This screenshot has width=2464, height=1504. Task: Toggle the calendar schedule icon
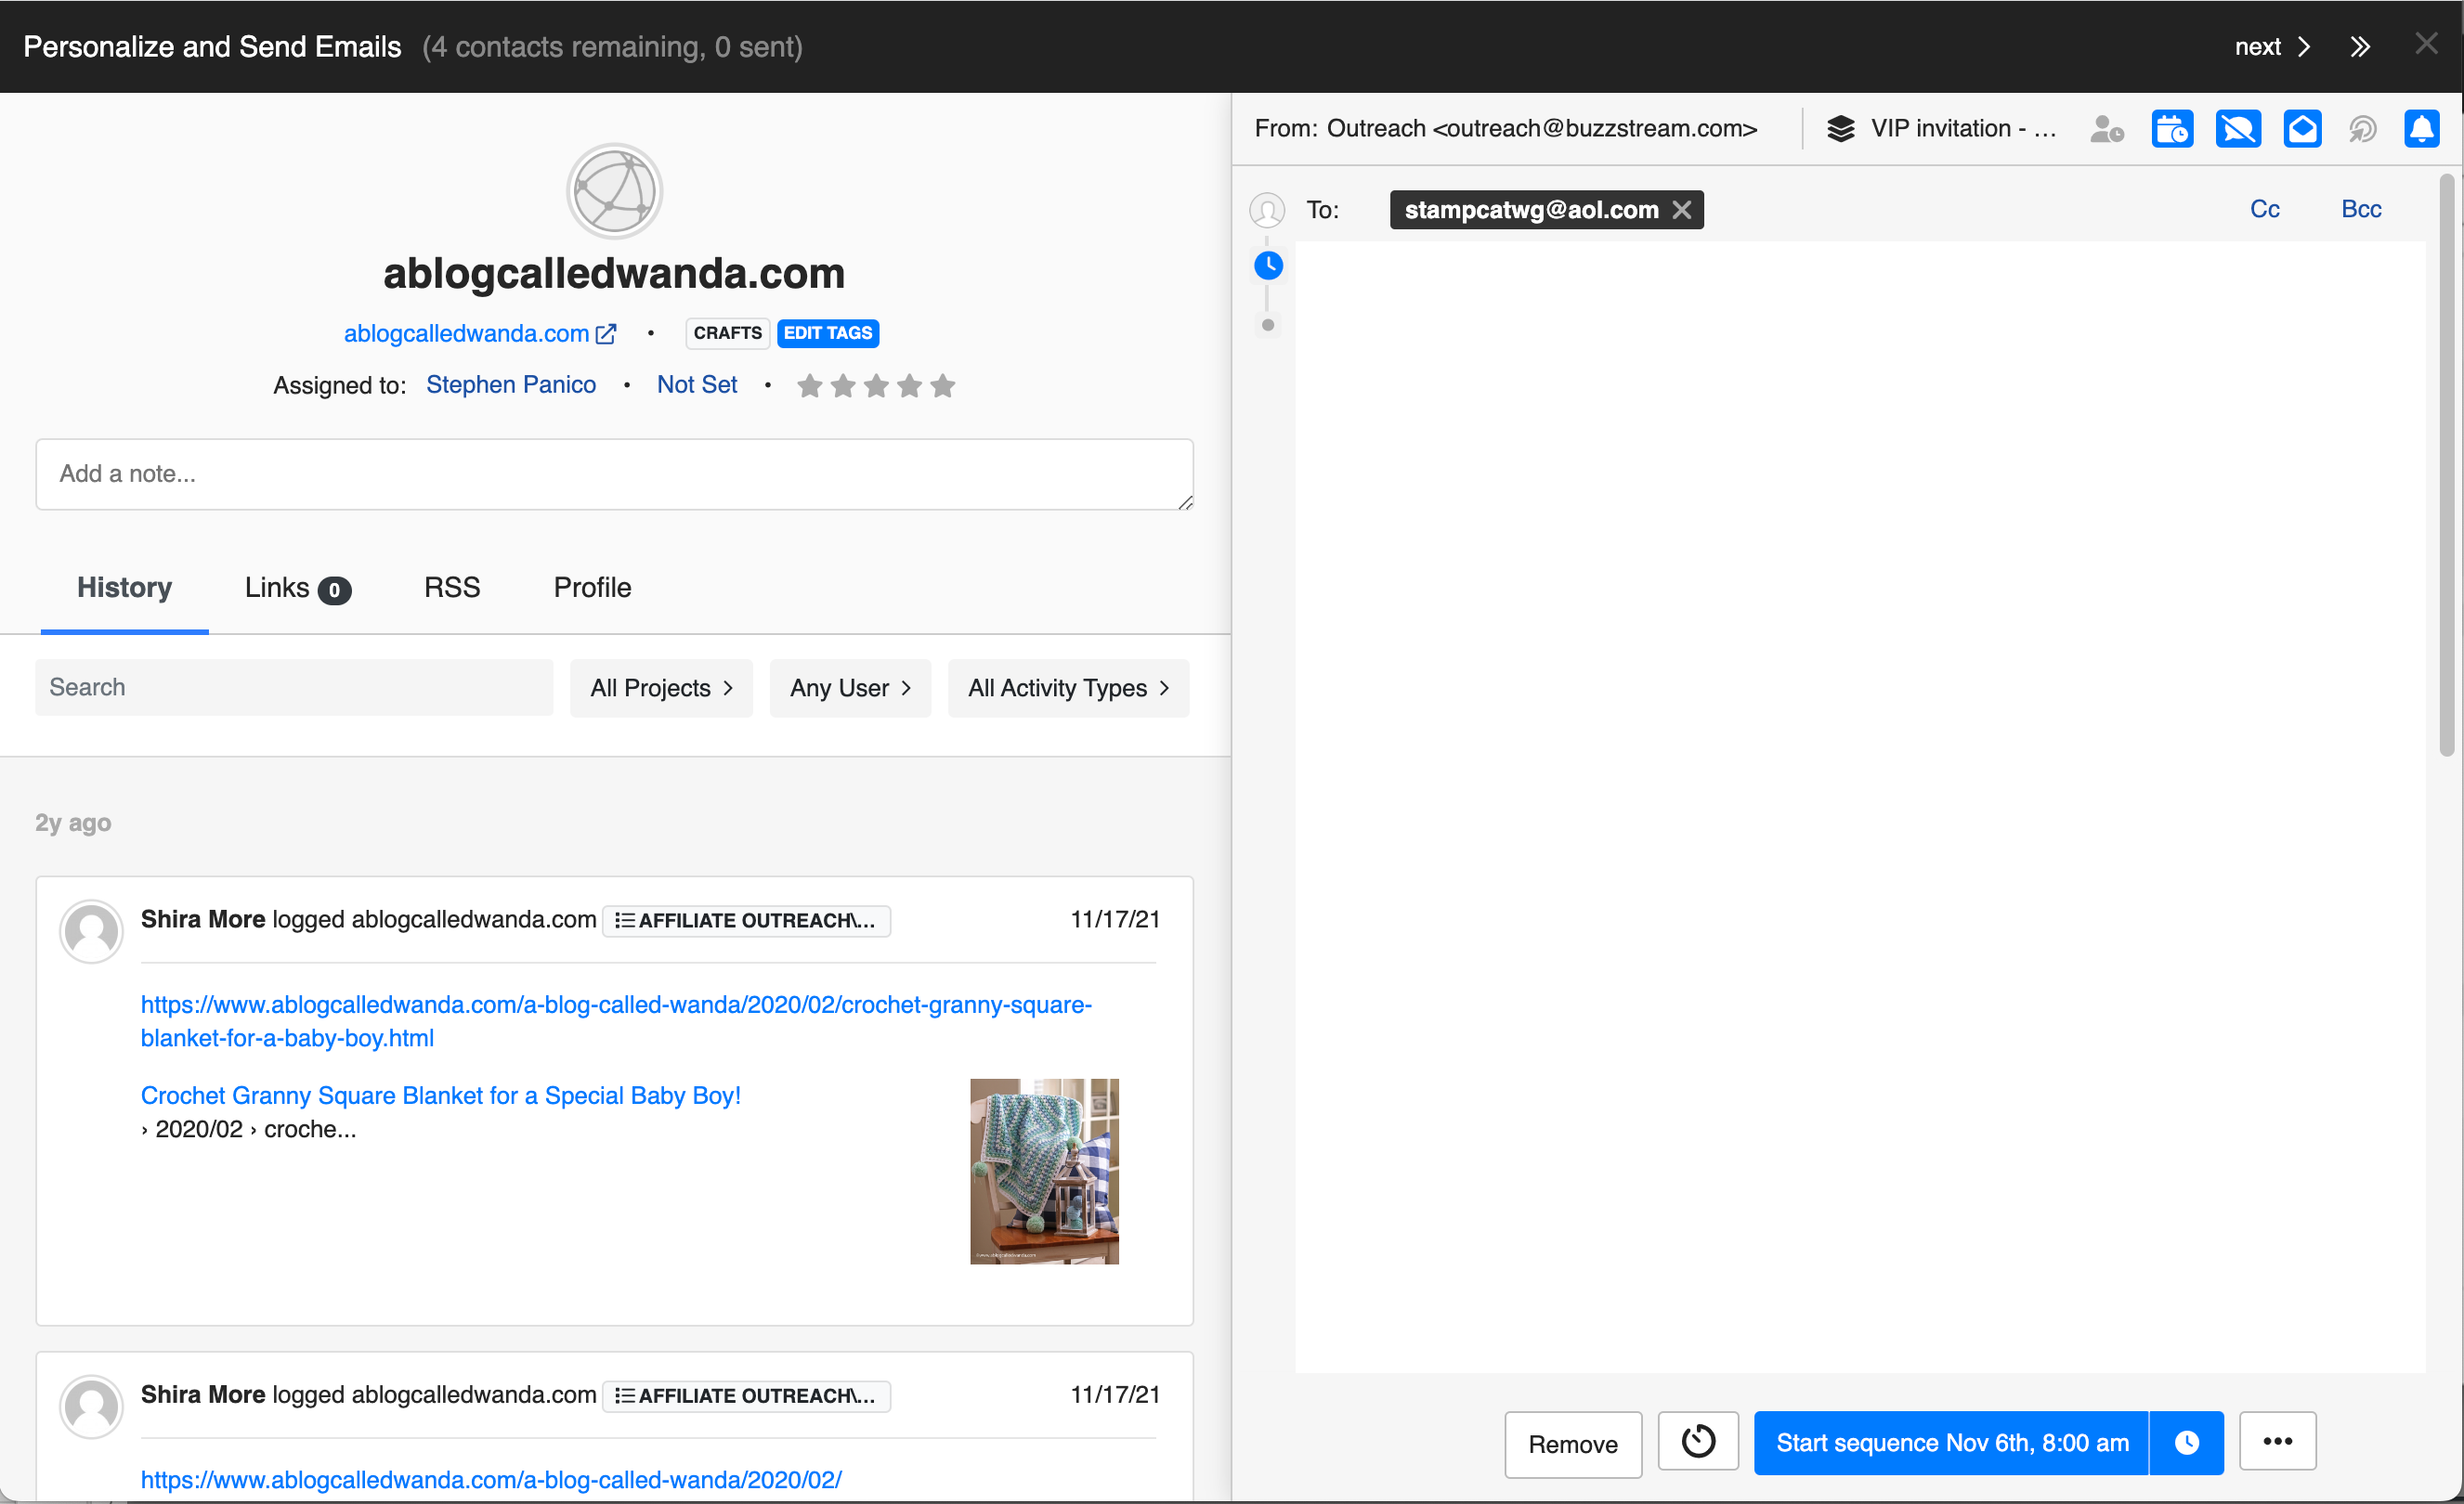tap(2171, 129)
